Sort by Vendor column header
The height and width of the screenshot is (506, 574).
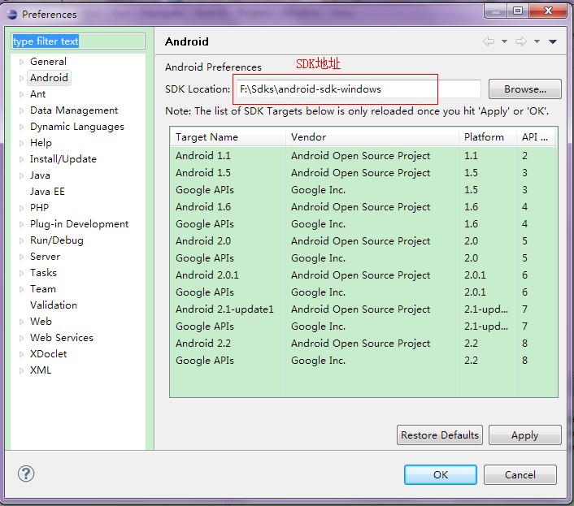[x=372, y=137]
